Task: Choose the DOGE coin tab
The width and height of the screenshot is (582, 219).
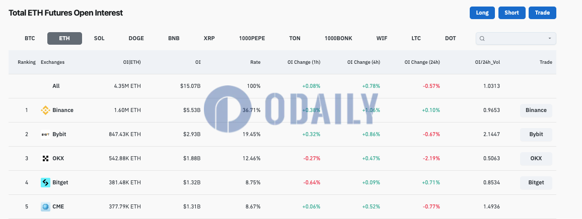Action: (136, 38)
